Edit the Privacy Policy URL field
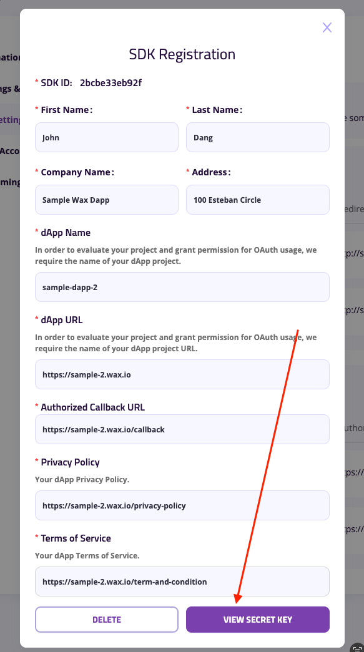 [x=182, y=505]
